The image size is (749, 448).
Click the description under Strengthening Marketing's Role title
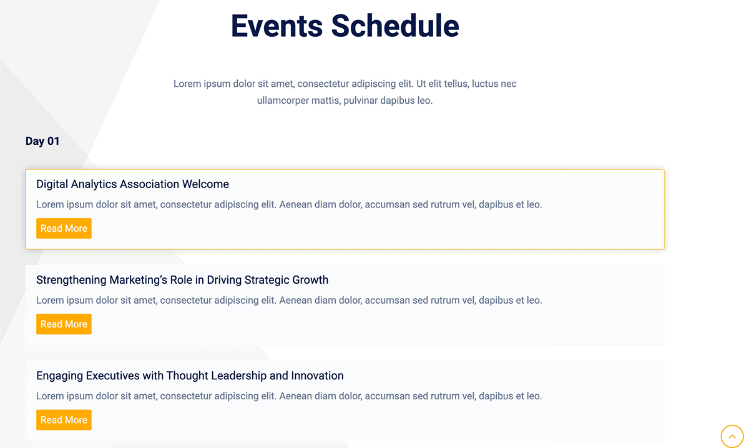(289, 300)
